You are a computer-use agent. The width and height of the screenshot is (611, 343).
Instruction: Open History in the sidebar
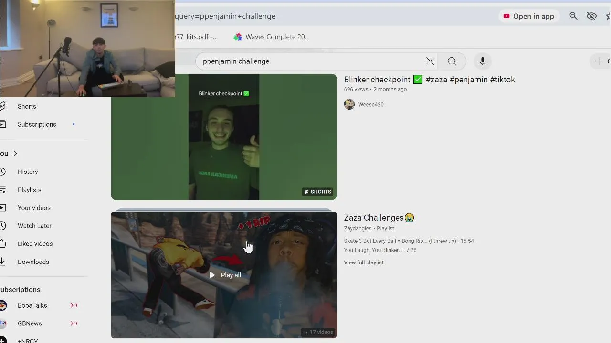coord(28,171)
